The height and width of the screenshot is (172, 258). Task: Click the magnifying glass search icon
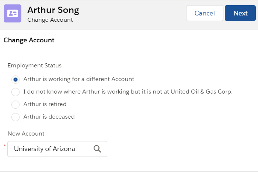pyautogui.click(x=97, y=149)
